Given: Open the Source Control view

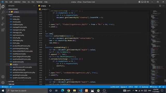Looking at the screenshot, I should 3,18.
